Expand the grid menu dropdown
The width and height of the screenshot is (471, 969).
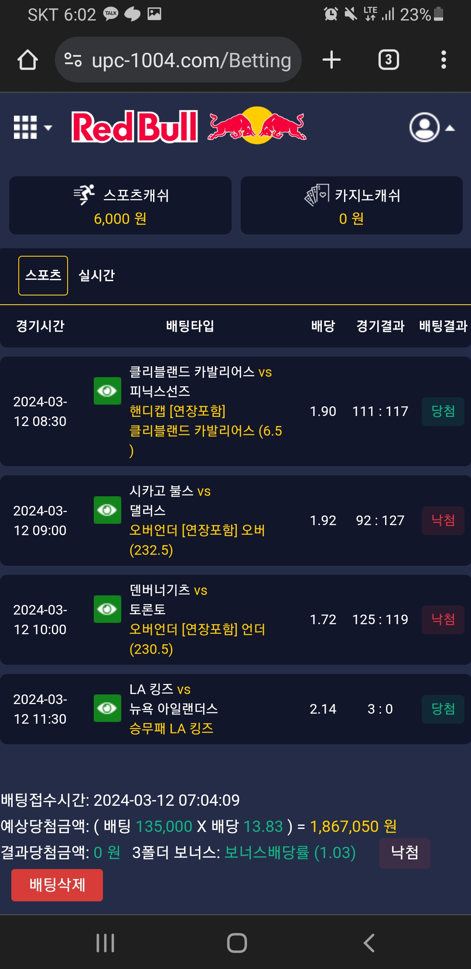33,127
